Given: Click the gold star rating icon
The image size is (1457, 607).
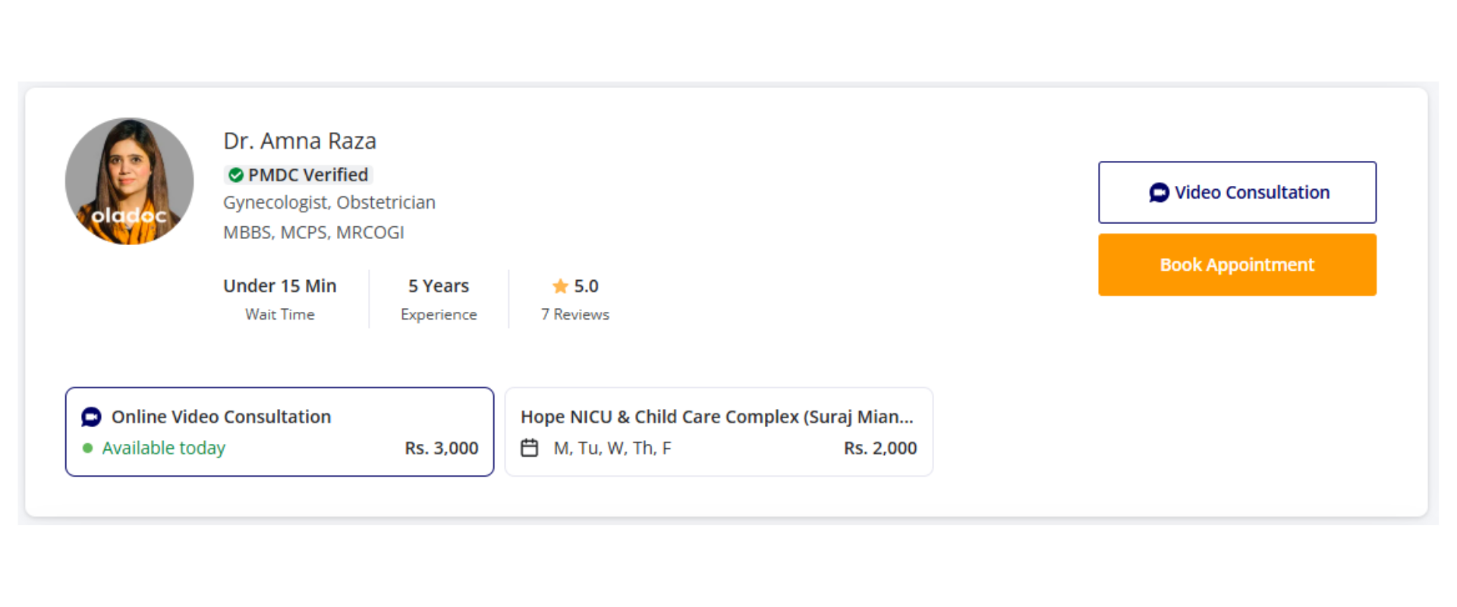Looking at the screenshot, I should tap(560, 286).
